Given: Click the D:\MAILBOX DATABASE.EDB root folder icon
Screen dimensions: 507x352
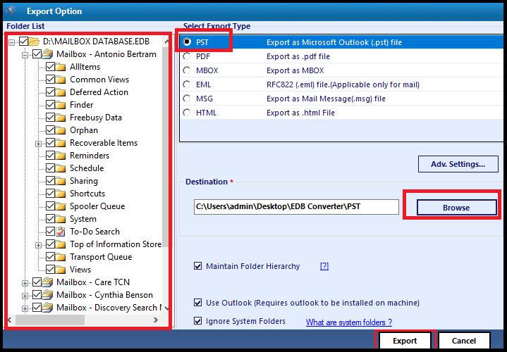Looking at the screenshot, I should click(35, 42).
